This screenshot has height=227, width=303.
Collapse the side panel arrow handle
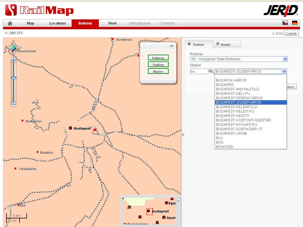(x=183, y=134)
